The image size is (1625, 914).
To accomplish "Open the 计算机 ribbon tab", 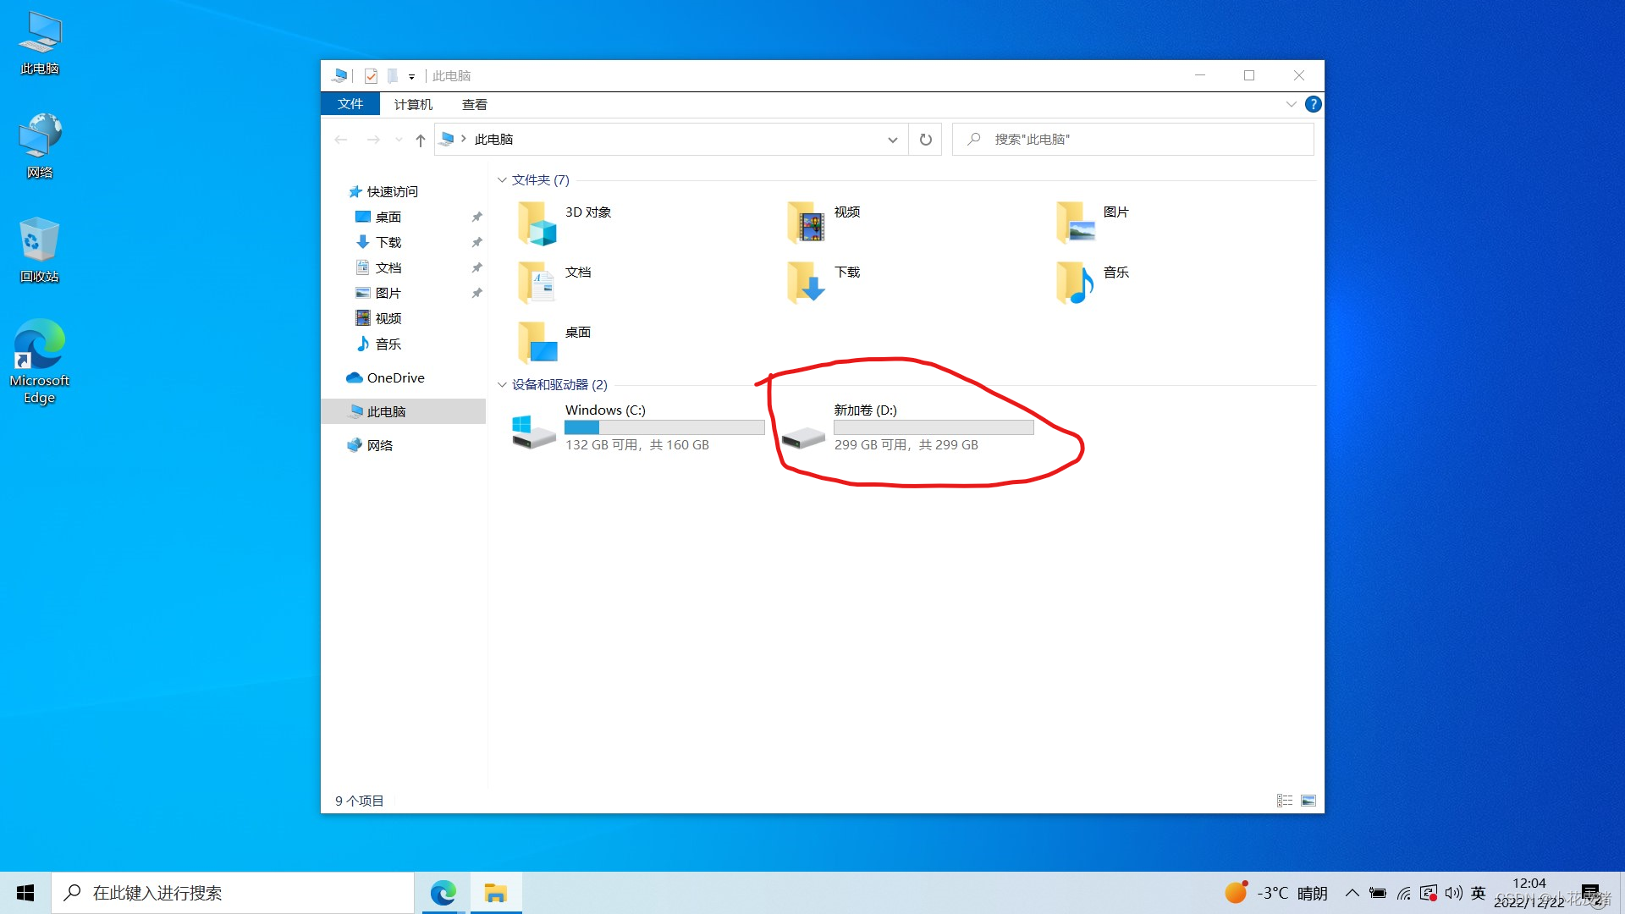I will (x=413, y=105).
